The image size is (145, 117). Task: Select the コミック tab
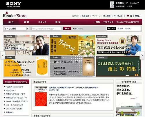[42, 22]
